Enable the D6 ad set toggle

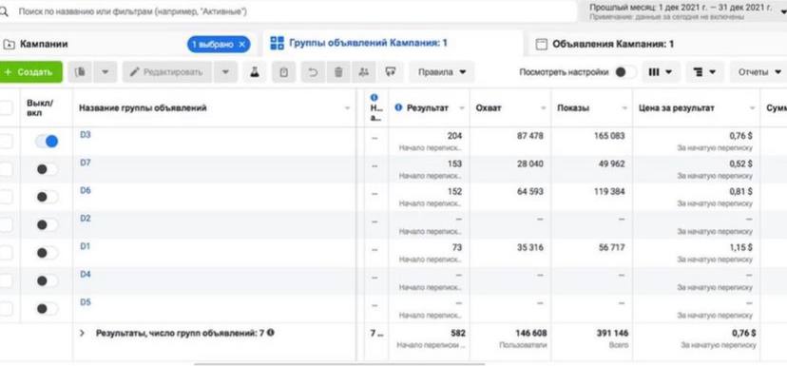point(47,198)
